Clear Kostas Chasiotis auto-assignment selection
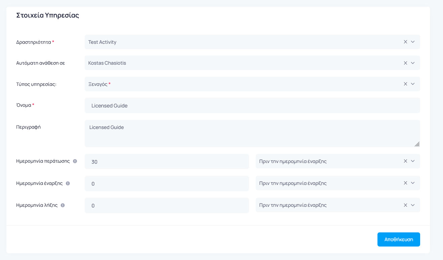 pos(405,63)
